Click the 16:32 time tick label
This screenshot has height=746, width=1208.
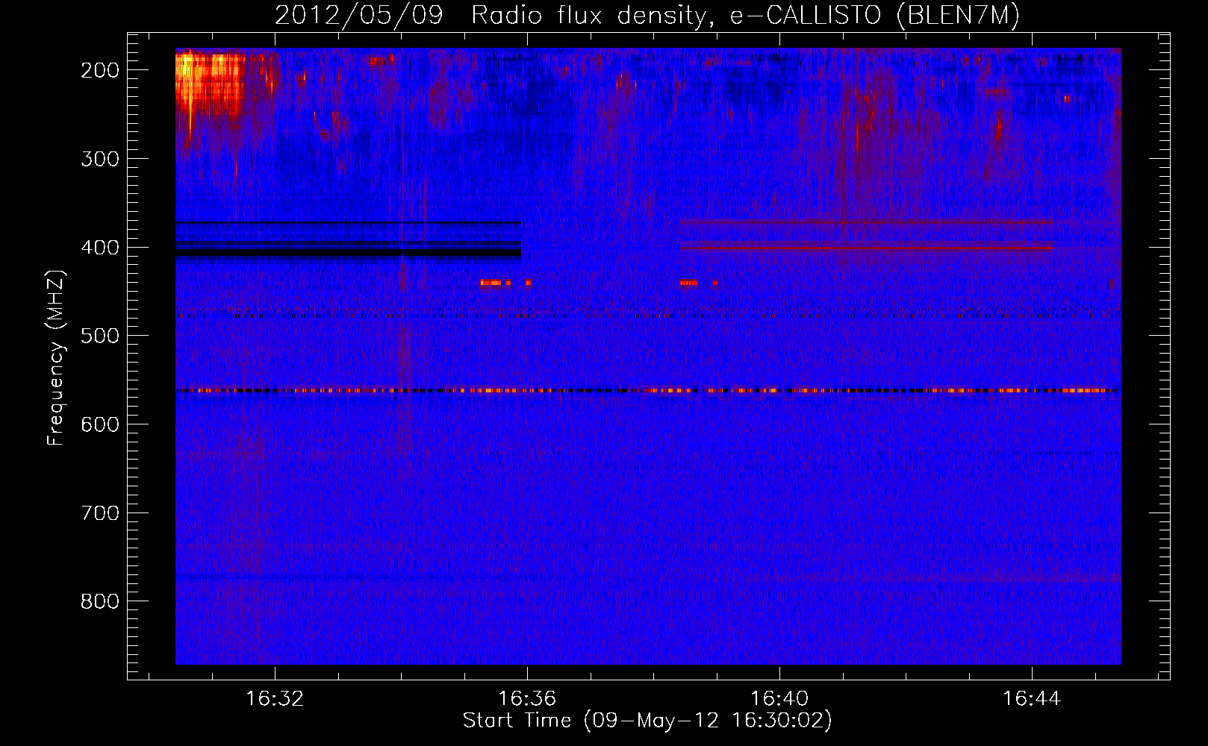point(275,698)
